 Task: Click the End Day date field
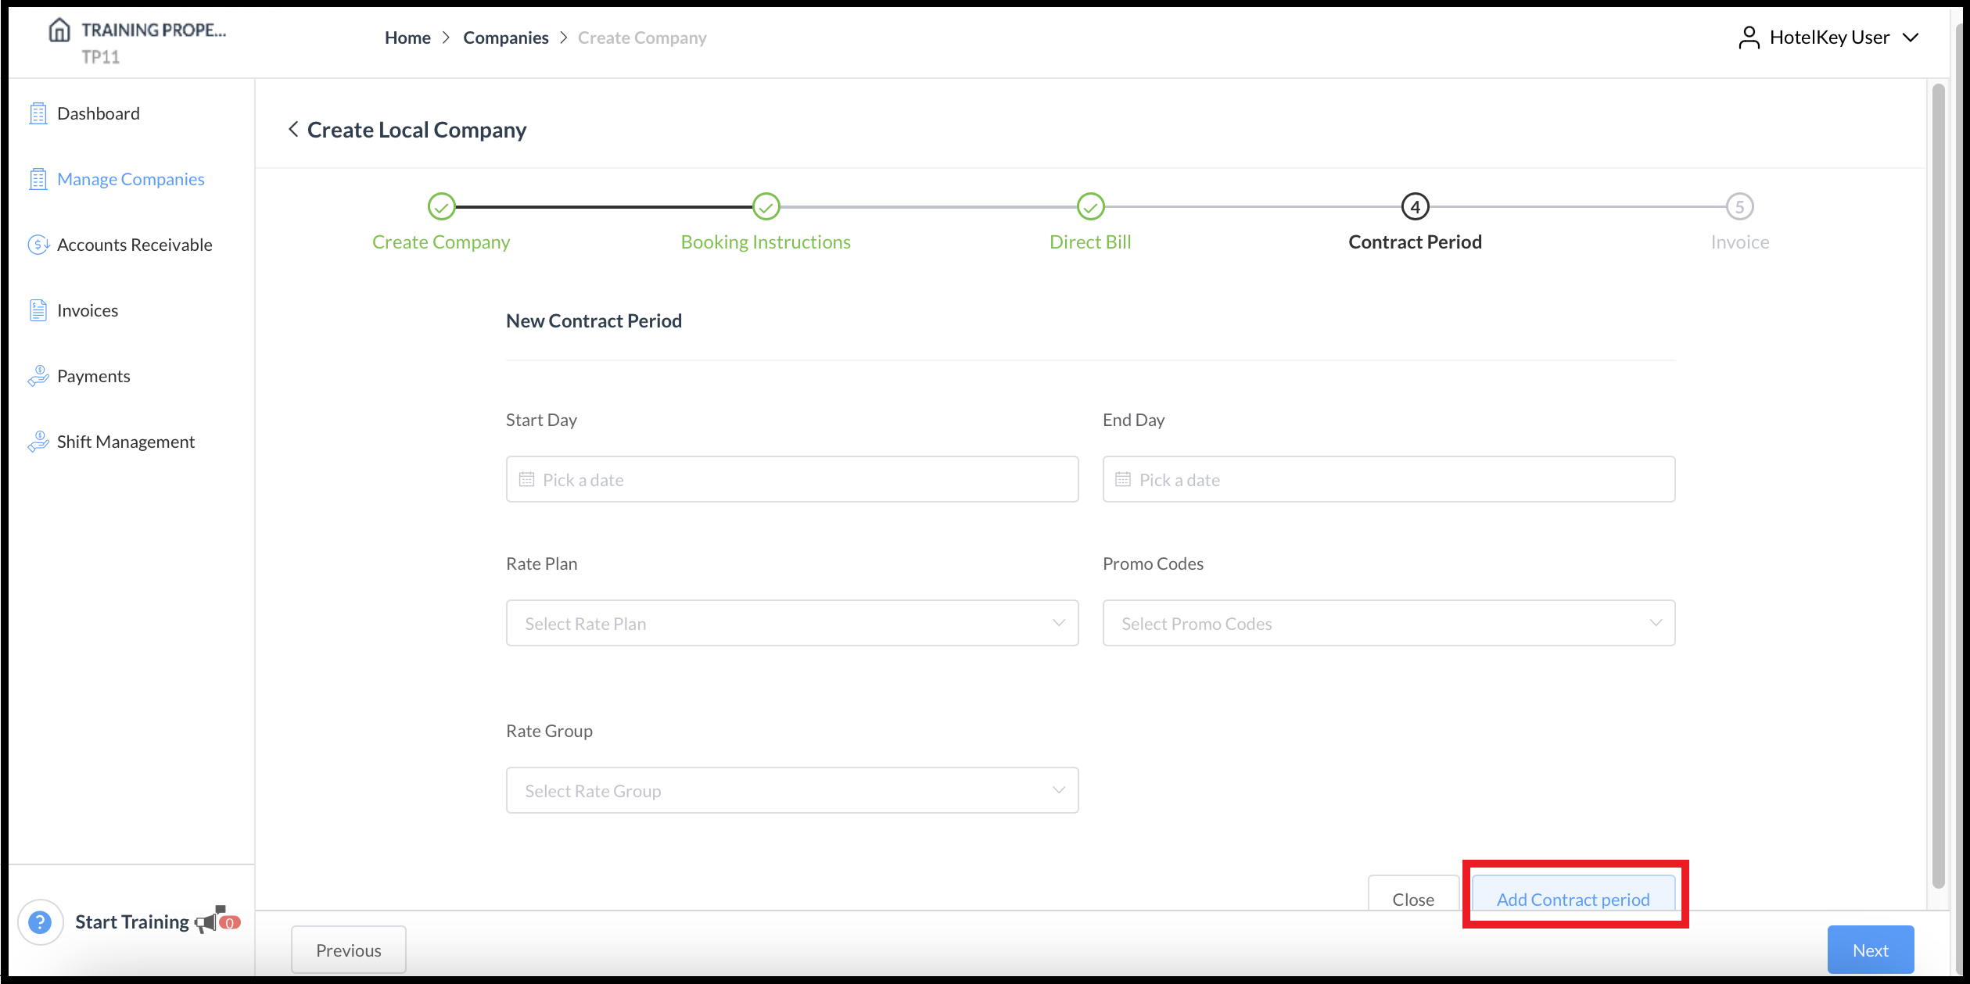pos(1388,478)
